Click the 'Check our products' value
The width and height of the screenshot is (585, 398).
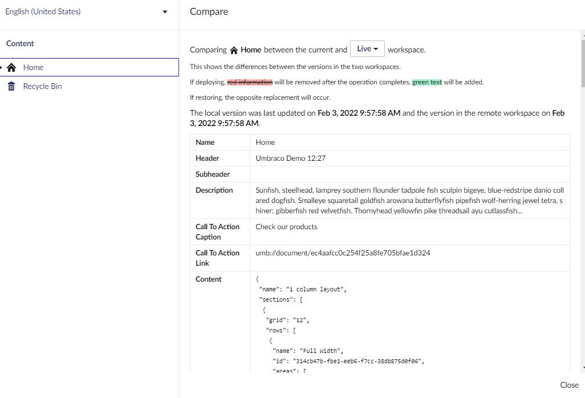coord(287,227)
